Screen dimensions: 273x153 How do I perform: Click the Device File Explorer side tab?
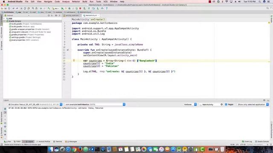tap(271, 130)
